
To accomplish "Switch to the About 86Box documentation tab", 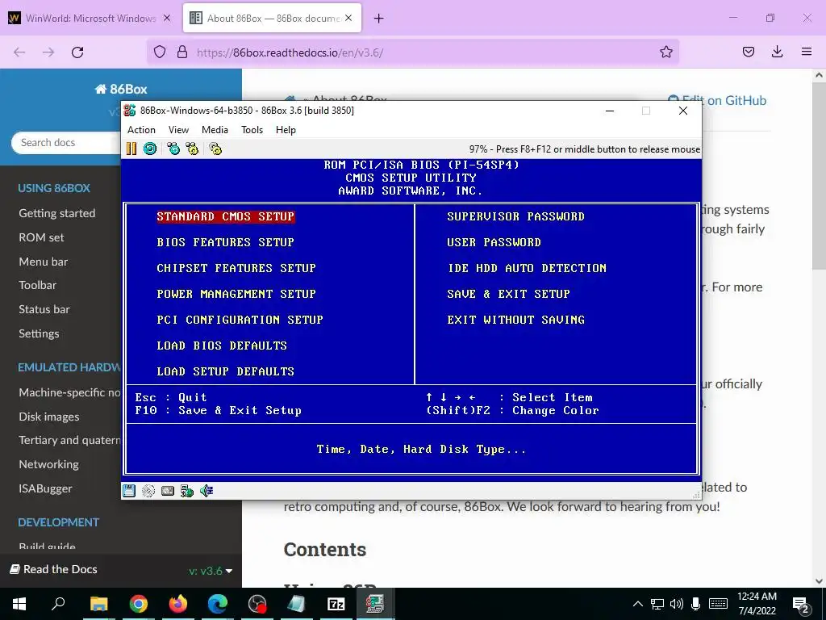I will pos(273,19).
